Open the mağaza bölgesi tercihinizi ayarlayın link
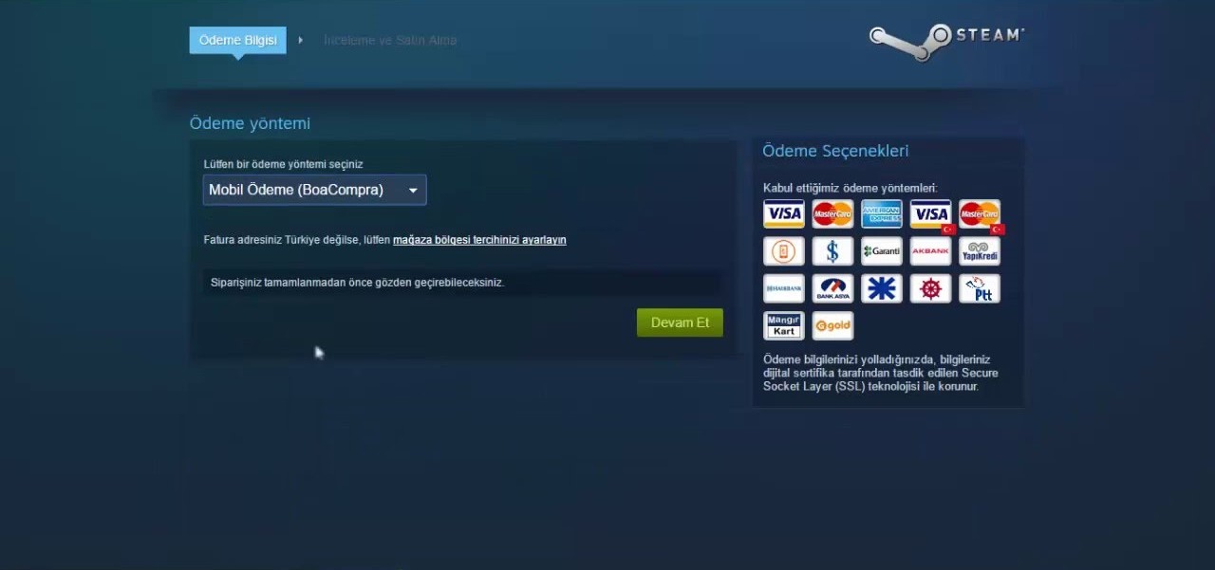 coord(479,240)
